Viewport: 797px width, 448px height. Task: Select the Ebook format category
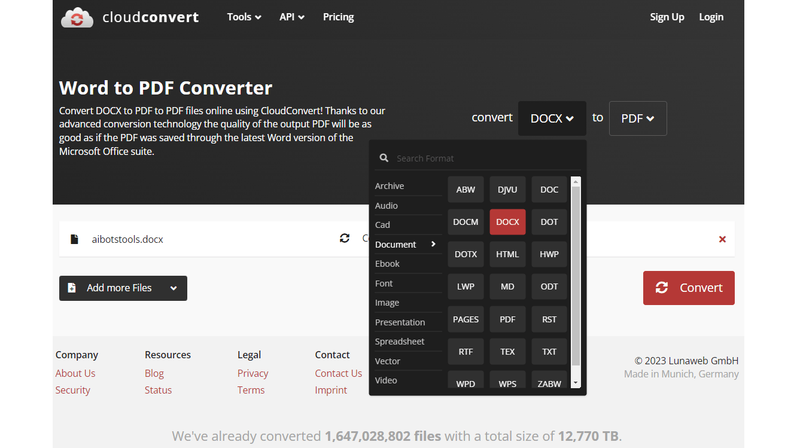[x=408, y=264]
